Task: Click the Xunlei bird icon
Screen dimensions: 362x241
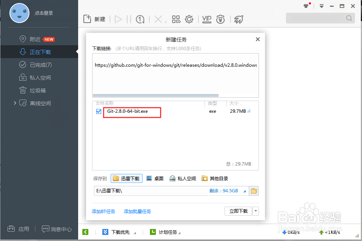Action: coord(239,19)
